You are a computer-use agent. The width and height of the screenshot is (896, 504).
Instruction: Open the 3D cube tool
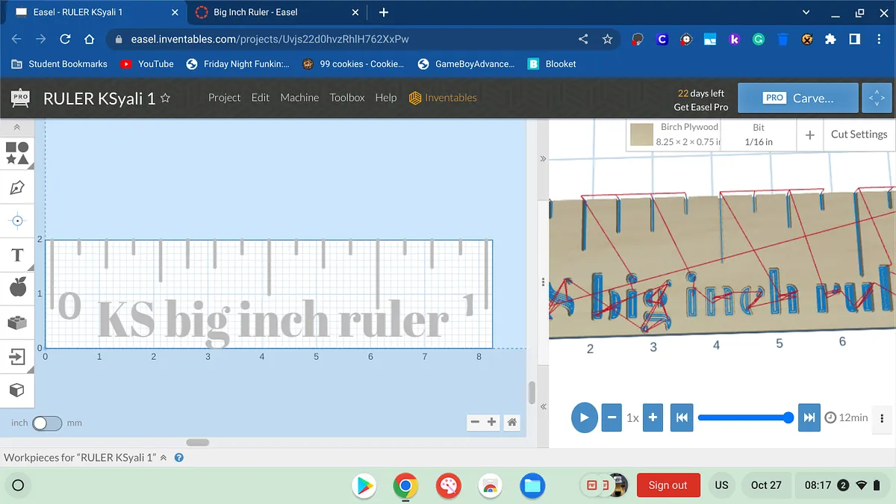click(x=17, y=391)
